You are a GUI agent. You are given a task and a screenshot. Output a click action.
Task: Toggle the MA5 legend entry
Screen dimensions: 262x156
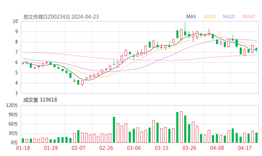pyautogui.click(x=191, y=17)
